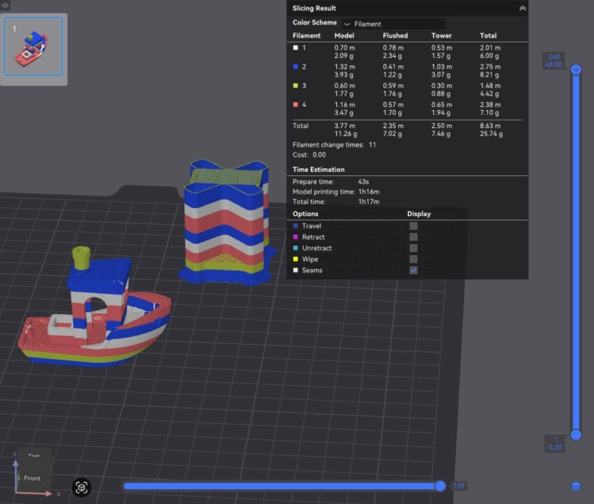Click the top layer label '240 48.00'
The height and width of the screenshot is (504, 594).
tap(553, 60)
